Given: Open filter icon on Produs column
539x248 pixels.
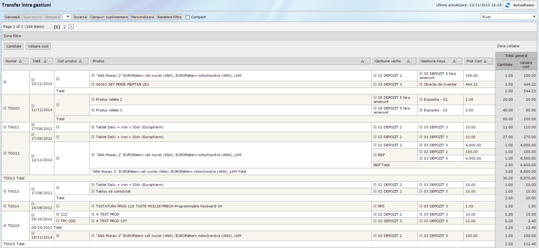Looking at the screenshot, I should click(367, 61).
